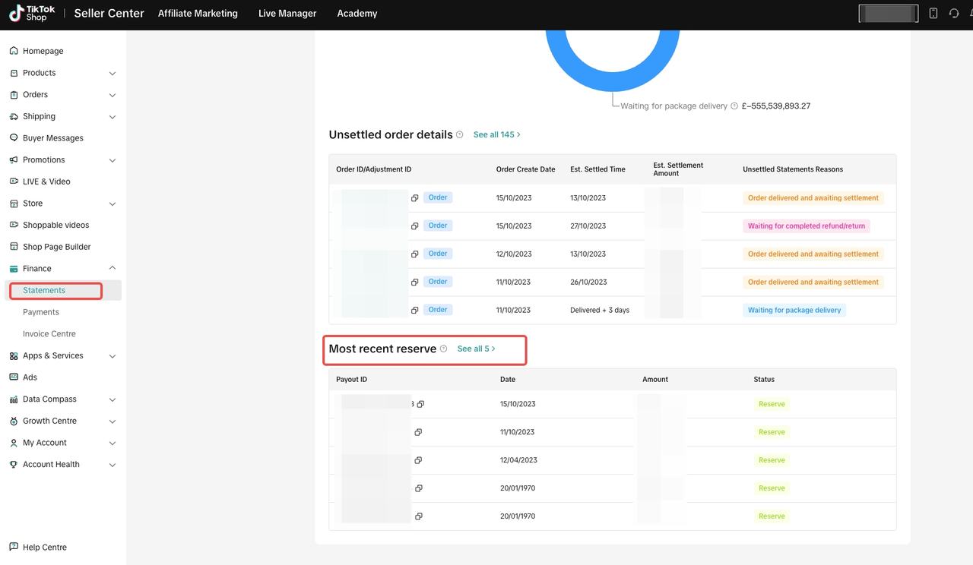Click the headset support icon in header
973x565 pixels.
coord(954,14)
